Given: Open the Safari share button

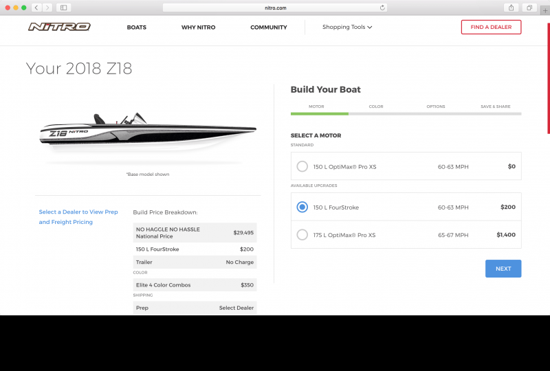Looking at the screenshot, I should (511, 8).
